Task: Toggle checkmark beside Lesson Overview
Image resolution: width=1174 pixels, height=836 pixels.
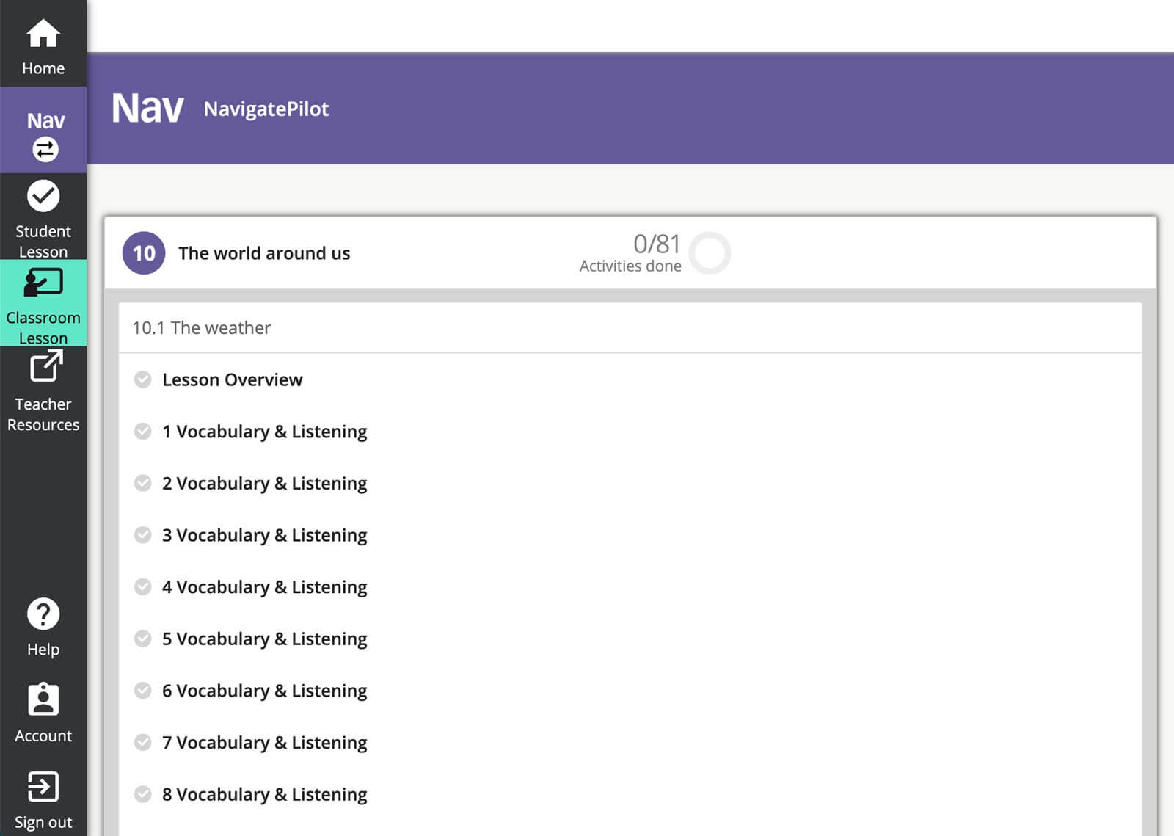Action: [x=142, y=379]
